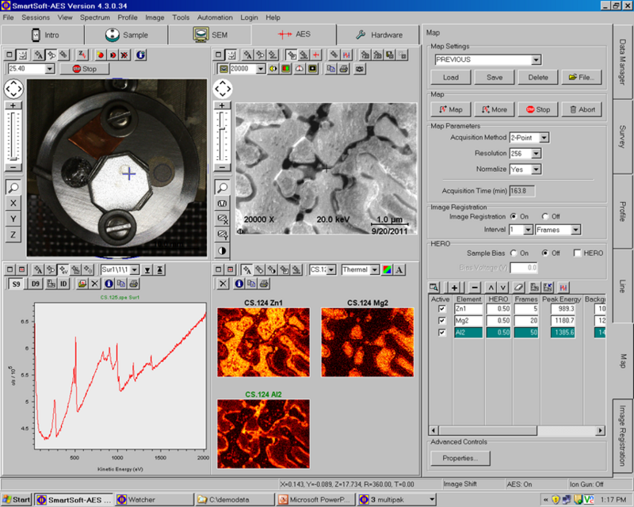Open the Spectrum menu
This screenshot has width=634, height=507.
95,17
